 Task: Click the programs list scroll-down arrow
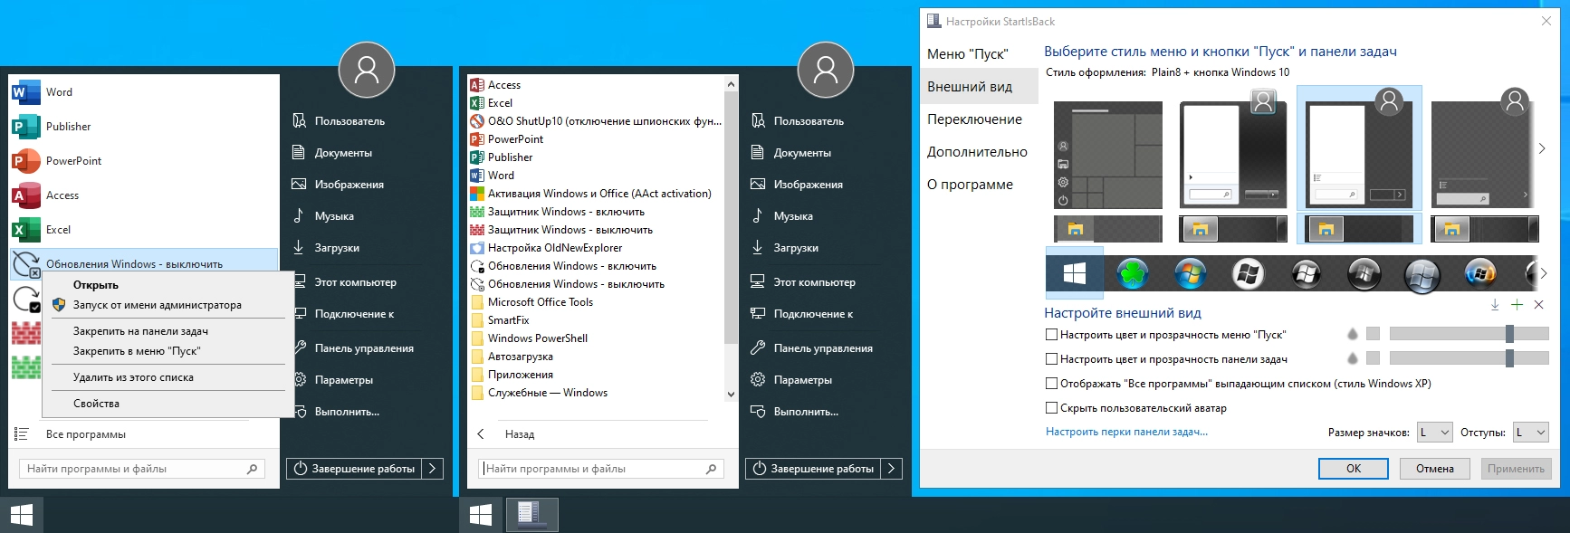coord(732,395)
